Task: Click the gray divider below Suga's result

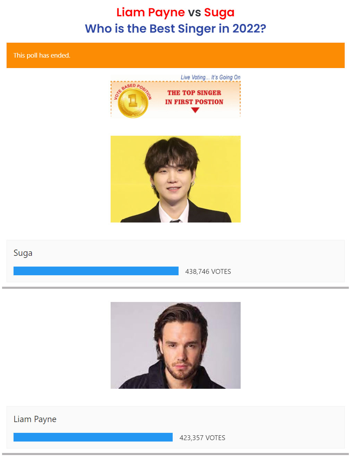Action: click(175, 288)
